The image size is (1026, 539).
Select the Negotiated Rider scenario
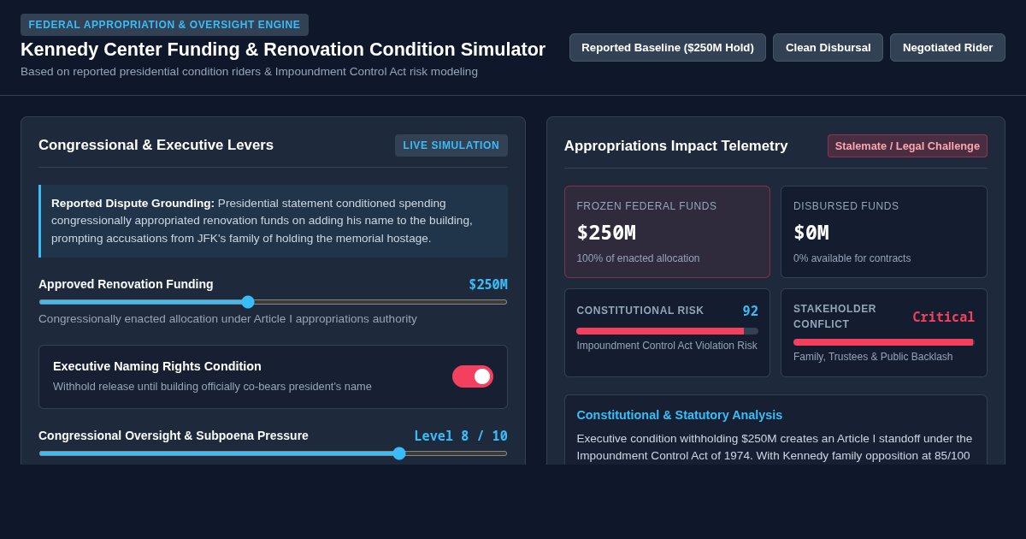click(x=947, y=48)
